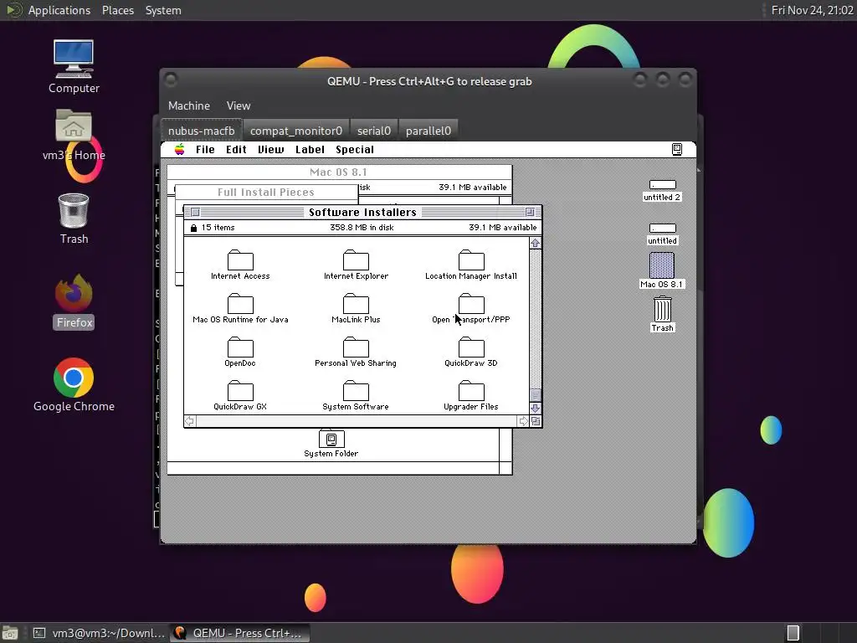
Task: Click the show desktop button in taskbar
Action: (x=10, y=633)
